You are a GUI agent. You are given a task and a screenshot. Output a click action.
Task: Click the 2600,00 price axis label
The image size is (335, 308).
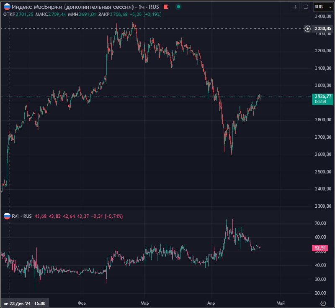click(323, 154)
